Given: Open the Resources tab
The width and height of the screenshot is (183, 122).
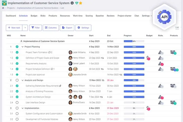Looking at the screenshot, I should click(x=65, y=16).
